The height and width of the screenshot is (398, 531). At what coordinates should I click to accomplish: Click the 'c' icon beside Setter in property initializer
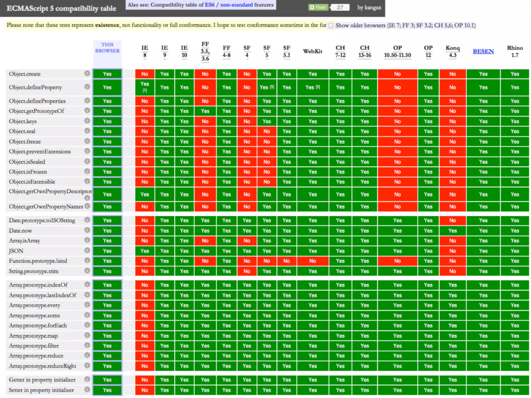point(87,390)
